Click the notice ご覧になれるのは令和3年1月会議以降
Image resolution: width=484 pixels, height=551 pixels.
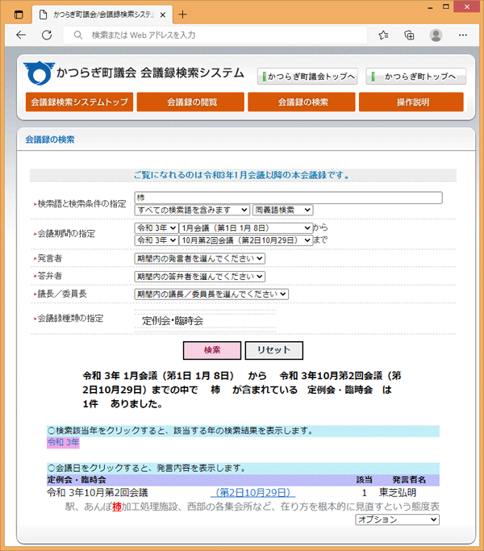point(242,175)
